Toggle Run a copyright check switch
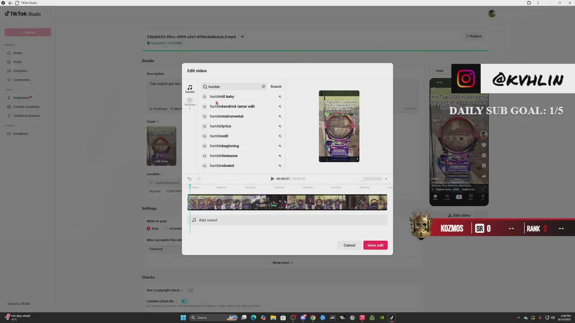The image size is (575, 323). point(190,290)
